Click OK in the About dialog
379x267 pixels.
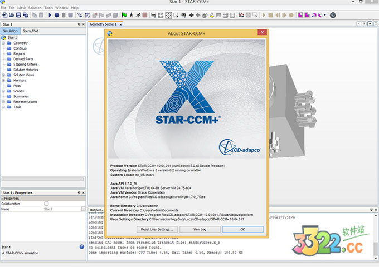pyautogui.click(x=242, y=229)
